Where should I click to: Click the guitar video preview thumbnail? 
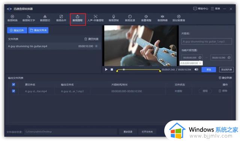141,46
